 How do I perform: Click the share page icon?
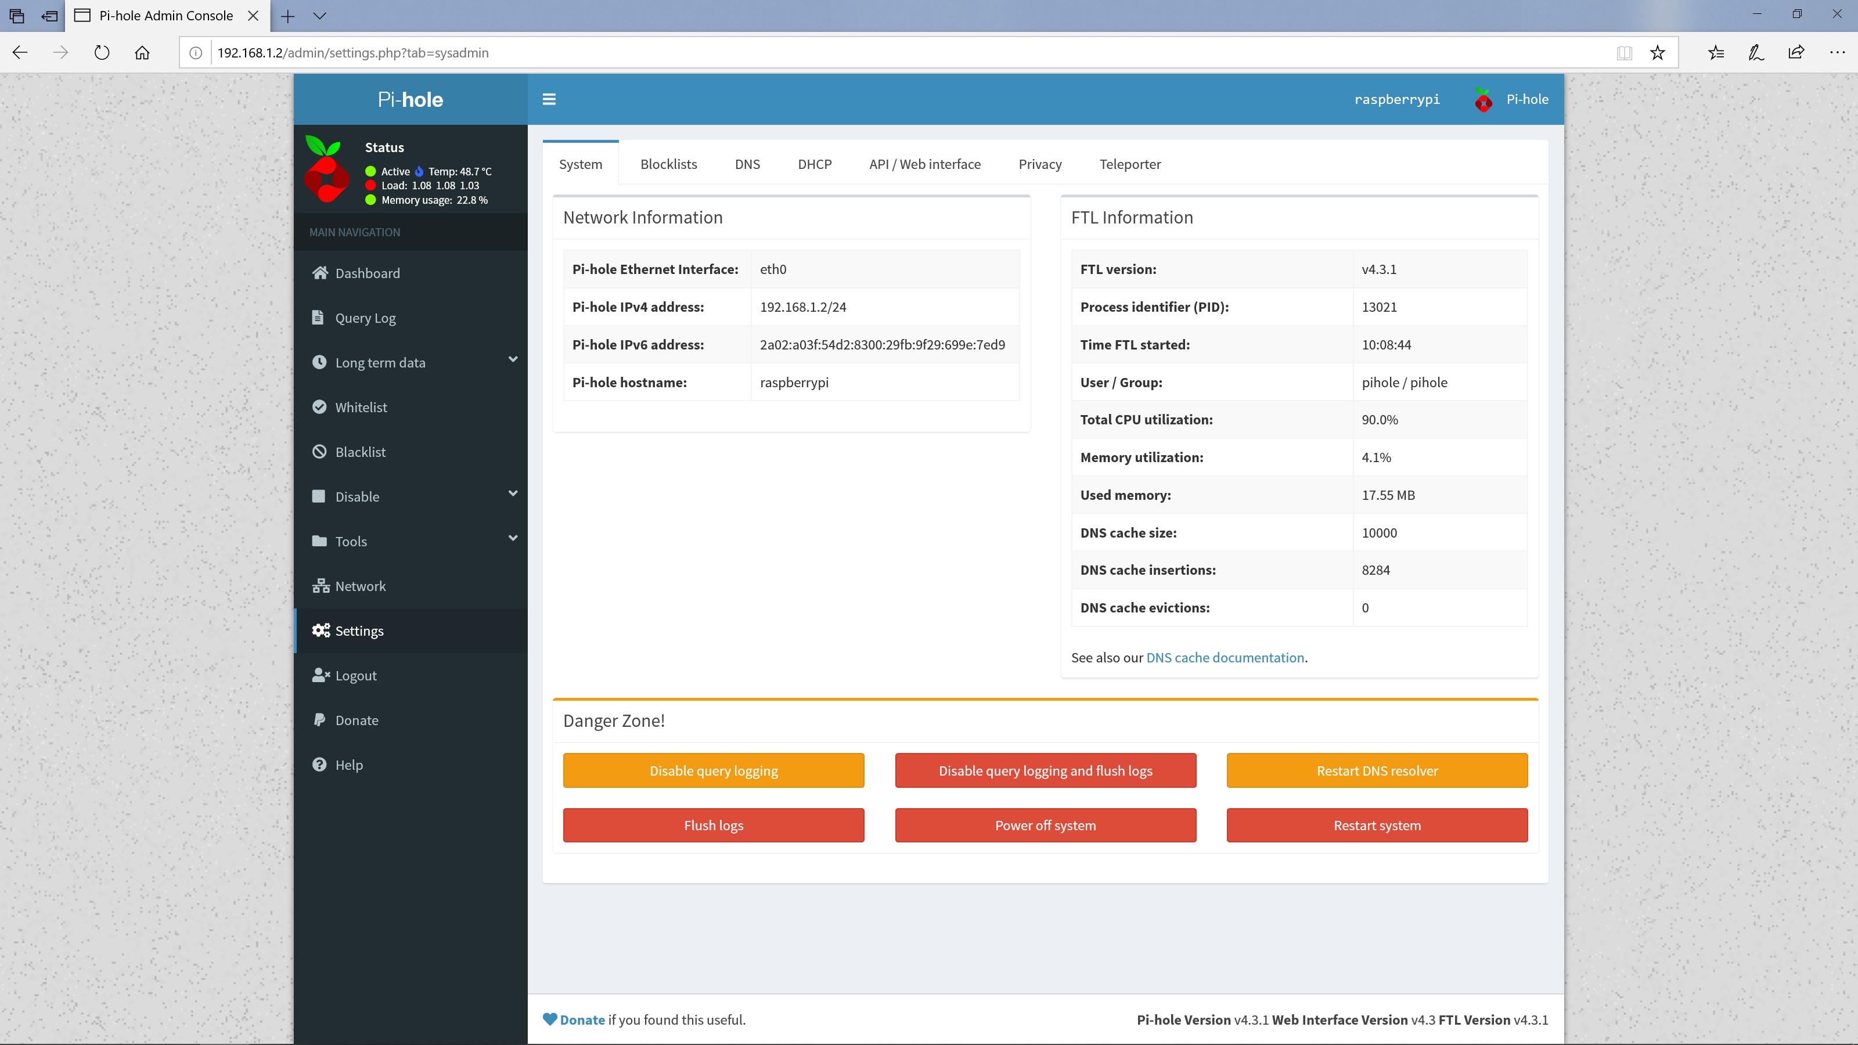click(1796, 53)
